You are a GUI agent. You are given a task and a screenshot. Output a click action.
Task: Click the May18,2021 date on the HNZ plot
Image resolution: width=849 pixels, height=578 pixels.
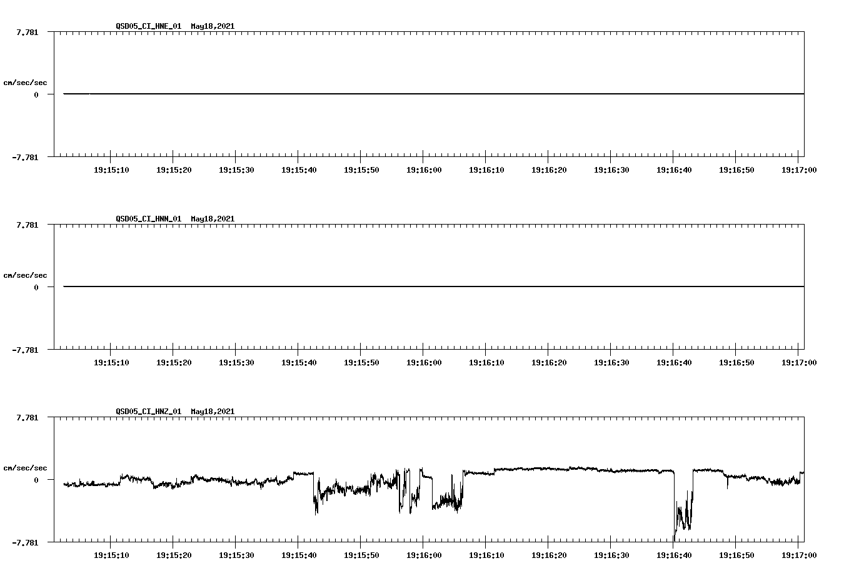click(x=212, y=412)
